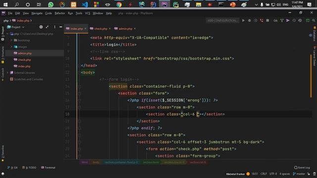Open the Event Log

[x=302, y=168]
